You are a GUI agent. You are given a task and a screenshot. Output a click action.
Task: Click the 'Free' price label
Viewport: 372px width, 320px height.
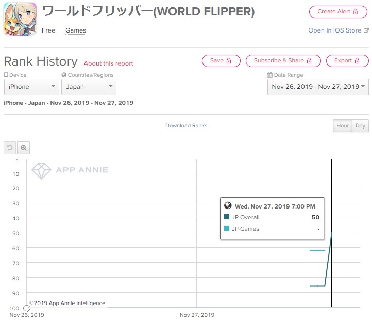[x=48, y=30]
